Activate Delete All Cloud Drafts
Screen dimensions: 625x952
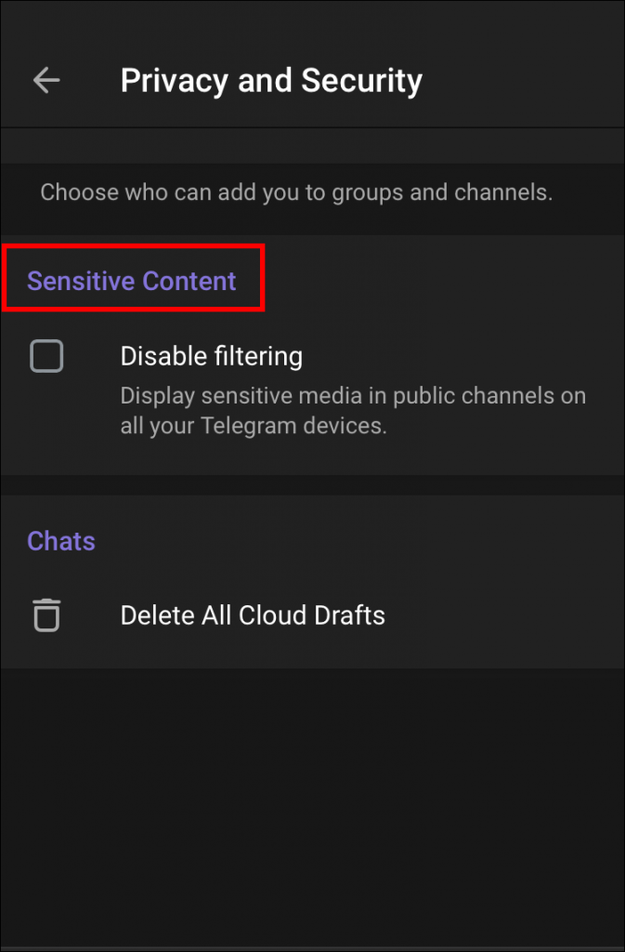[252, 615]
